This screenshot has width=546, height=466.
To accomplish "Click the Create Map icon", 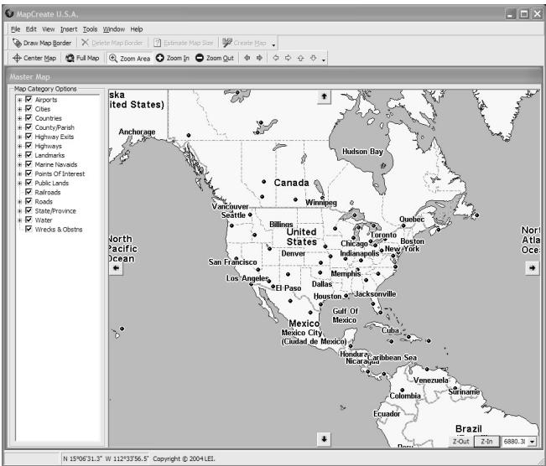I will coord(227,43).
